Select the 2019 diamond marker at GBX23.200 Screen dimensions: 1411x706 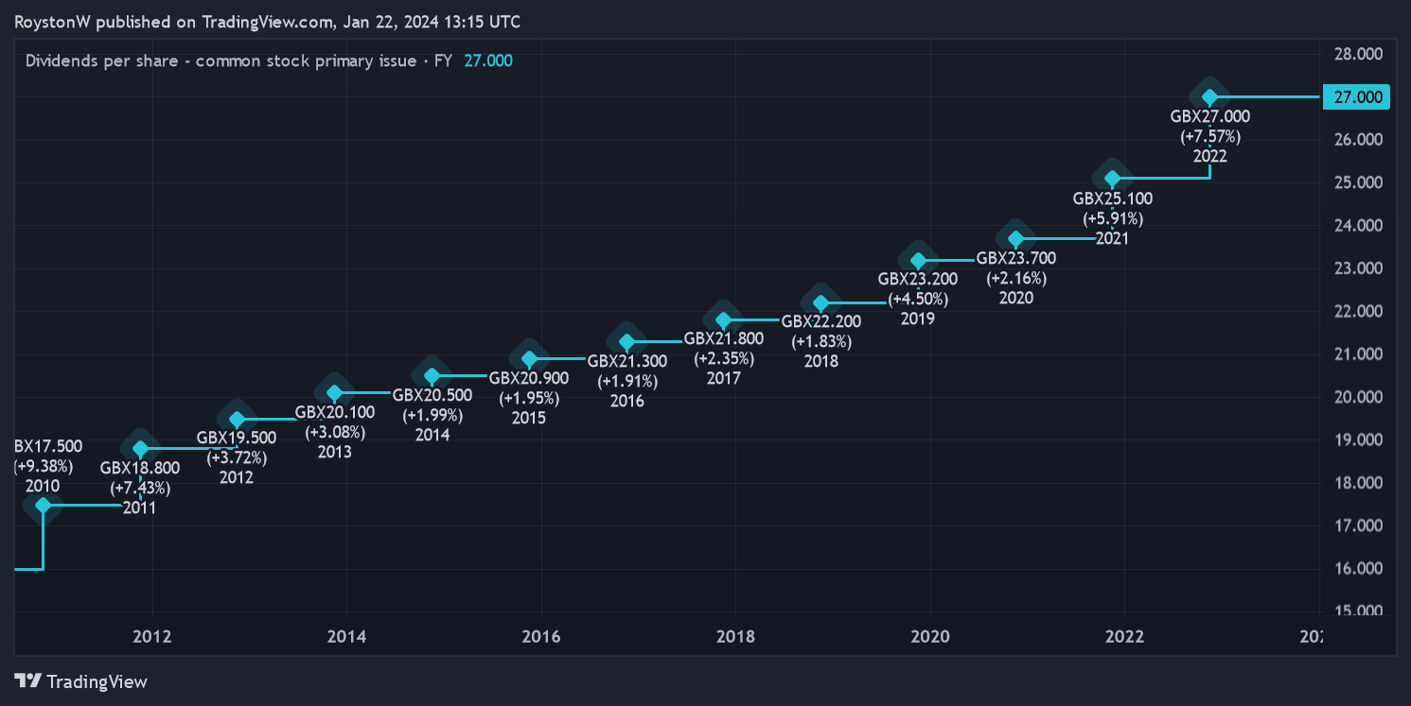[x=918, y=260]
